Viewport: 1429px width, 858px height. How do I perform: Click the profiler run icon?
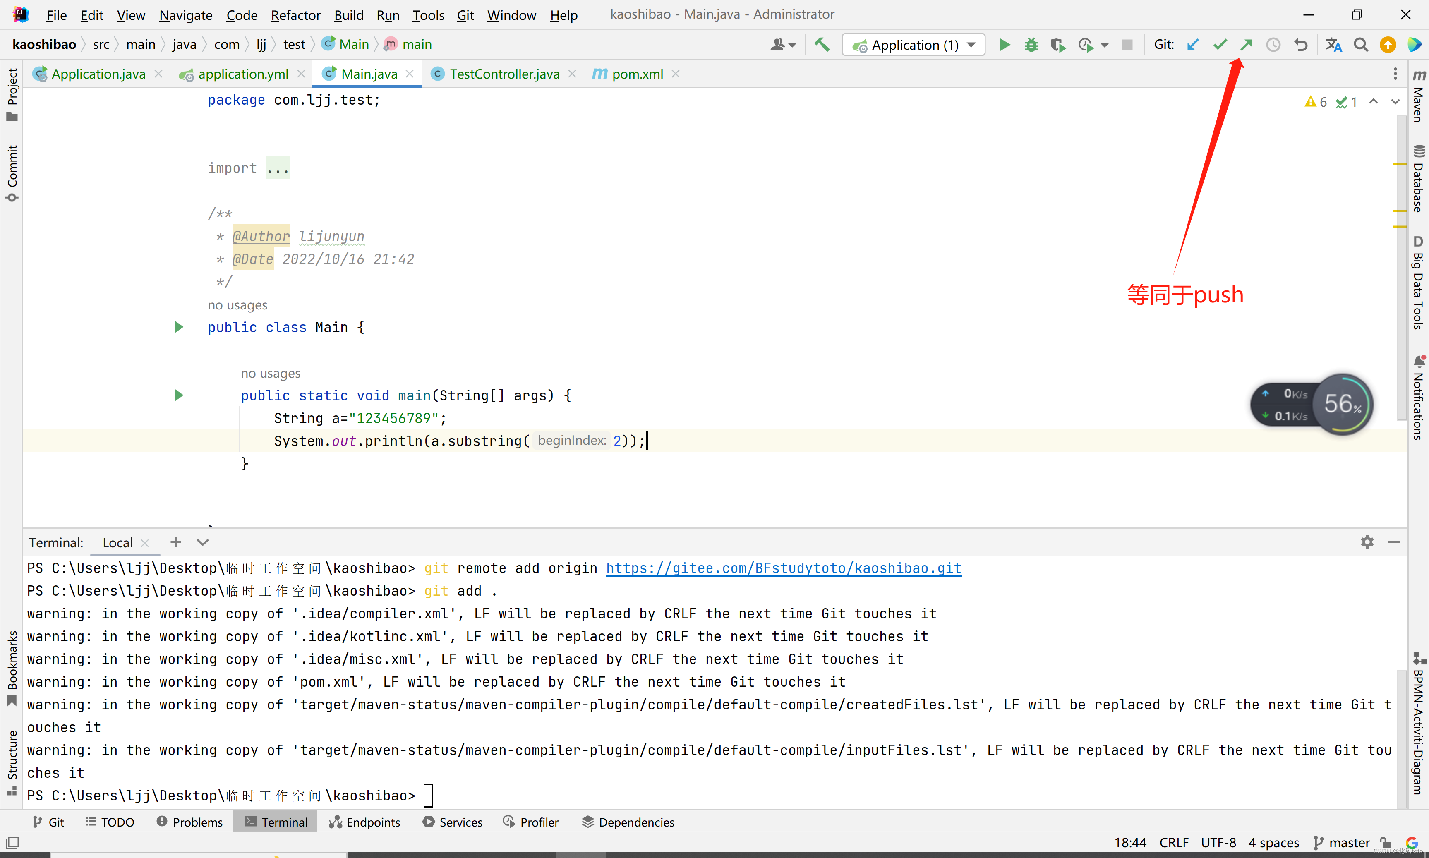[x=1086, y=45]
